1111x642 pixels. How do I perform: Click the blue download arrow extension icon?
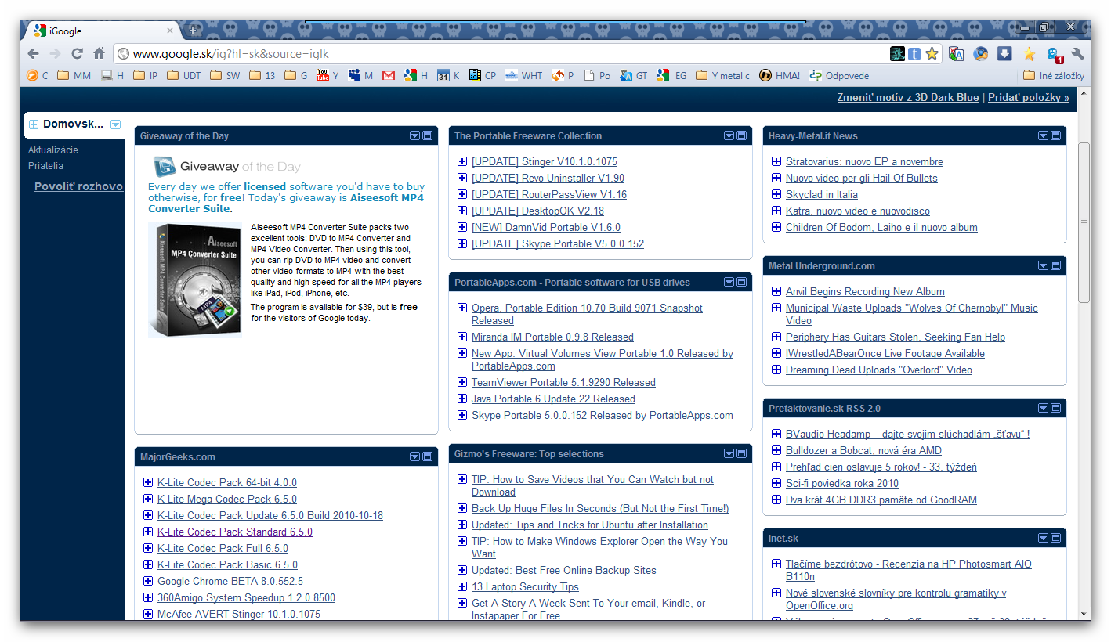(1004, 54)
